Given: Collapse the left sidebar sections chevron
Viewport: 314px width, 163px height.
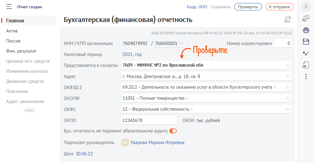Looking at the screenshot, I should pyautogui.click(x=29, y=110).
